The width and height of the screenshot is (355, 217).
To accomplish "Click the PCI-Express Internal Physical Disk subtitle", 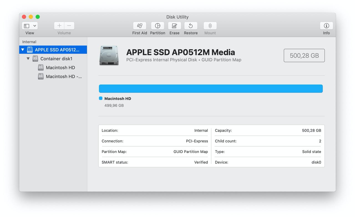I will point(184,60).
